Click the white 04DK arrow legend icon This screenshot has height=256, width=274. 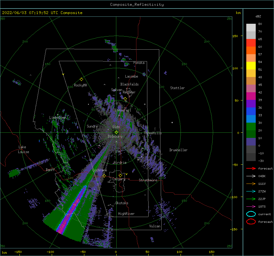pos(251,176)
